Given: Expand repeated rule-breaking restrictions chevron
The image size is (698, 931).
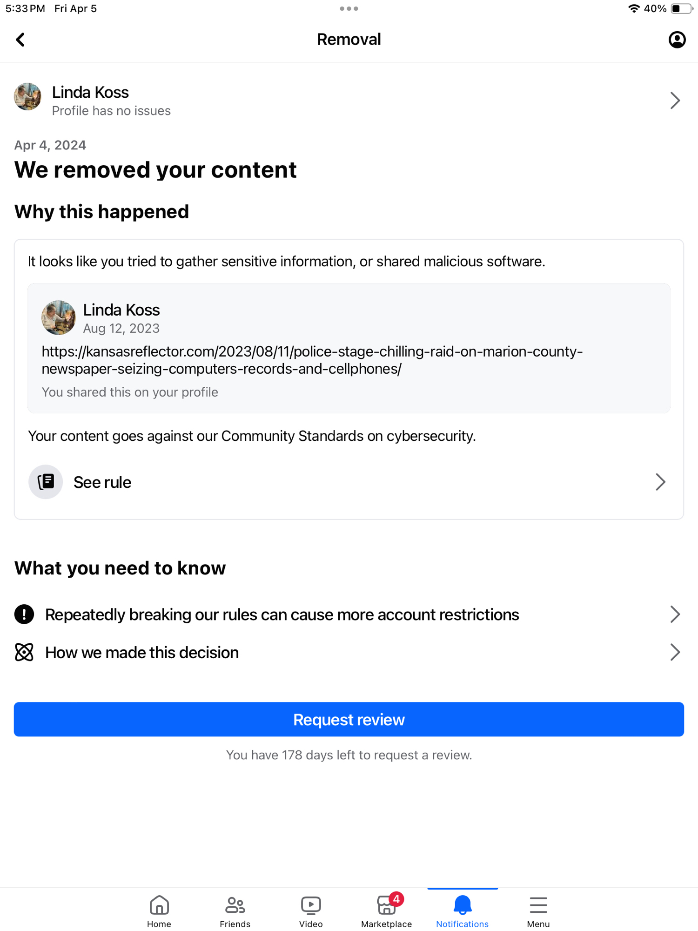Looking at the screenshot, I should 675,614.
